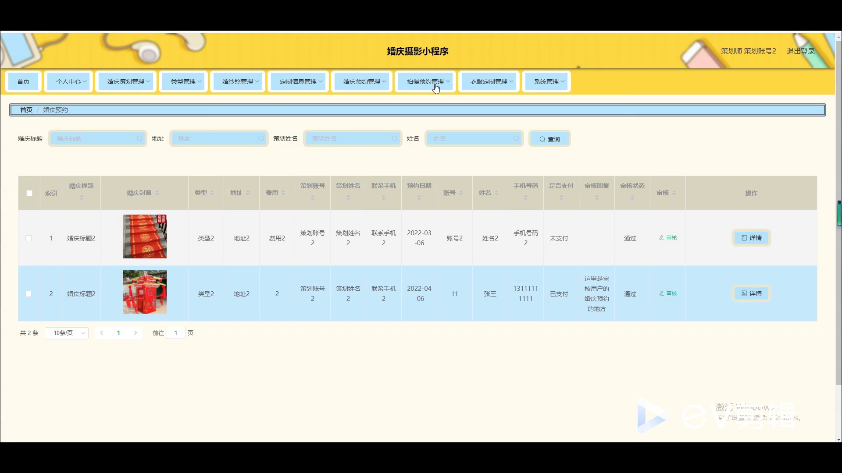Sort table by 姓名 column
Image resolution: width=842 pixels, height=473 pixels.
pyautogui.click(x=496, y=193)
